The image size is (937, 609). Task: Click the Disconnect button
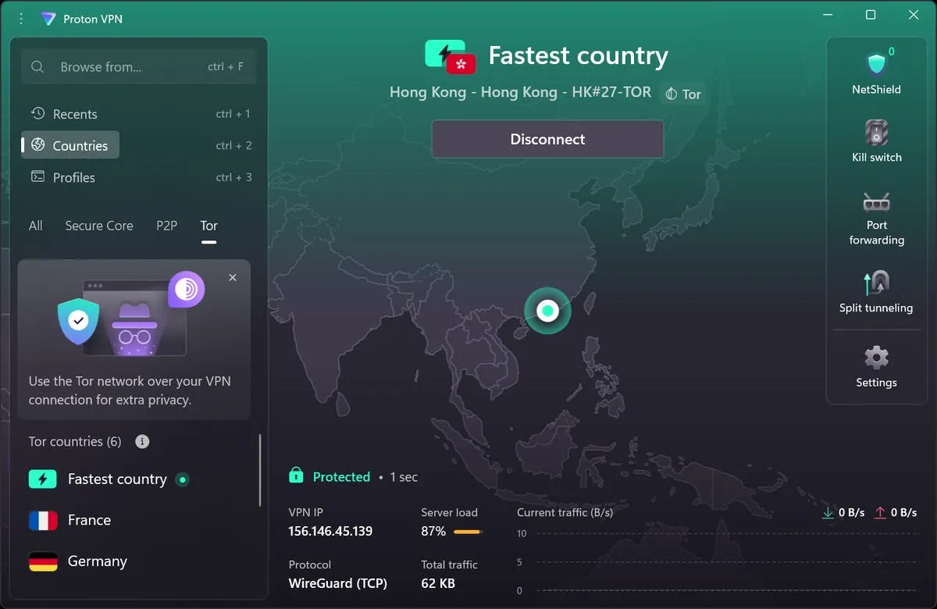[547, 139]
